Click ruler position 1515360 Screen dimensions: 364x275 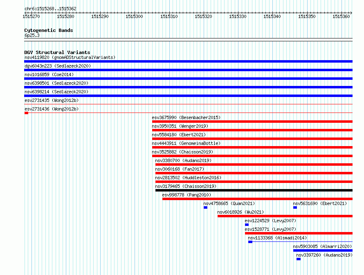pos(341,16)
